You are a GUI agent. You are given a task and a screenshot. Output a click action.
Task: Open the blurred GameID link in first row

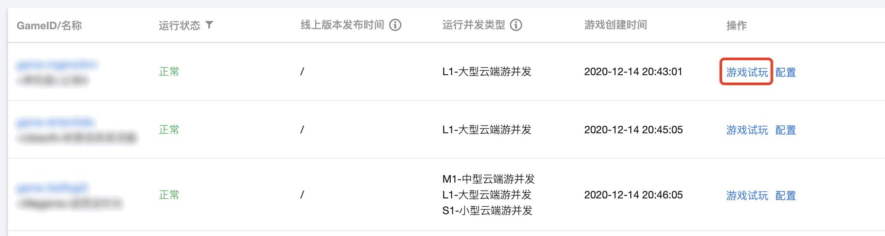coord(56,65)
